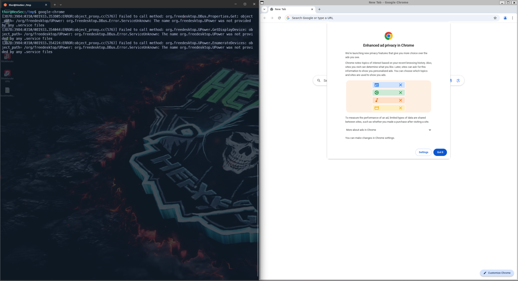Screen dimensions: 518x281
Task: Close the New Tab tab in Chrome
Action: (312, 9)
